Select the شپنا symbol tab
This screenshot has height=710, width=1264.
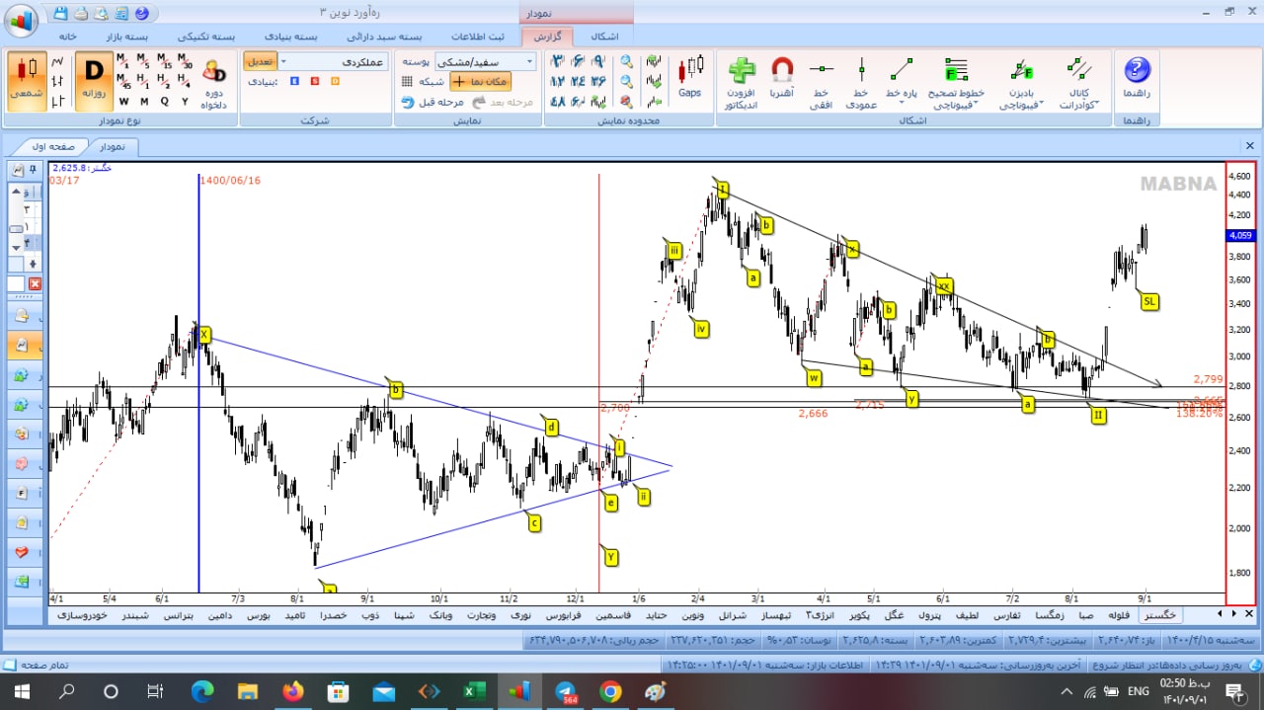404,615
